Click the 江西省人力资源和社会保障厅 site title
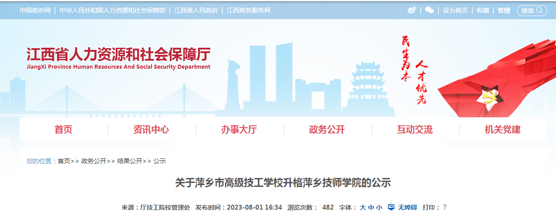 tap(119, 54)
